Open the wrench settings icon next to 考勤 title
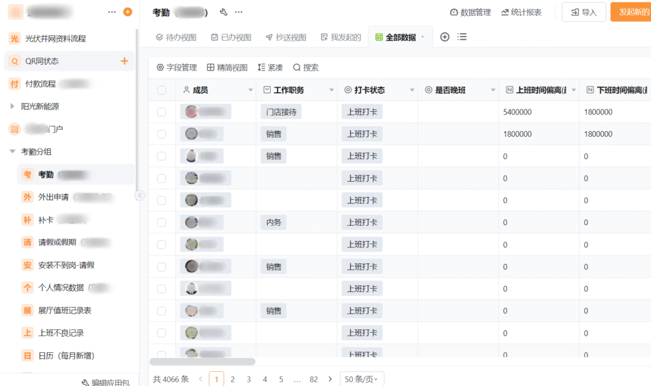The image size is (651, 386). [223, 12]
